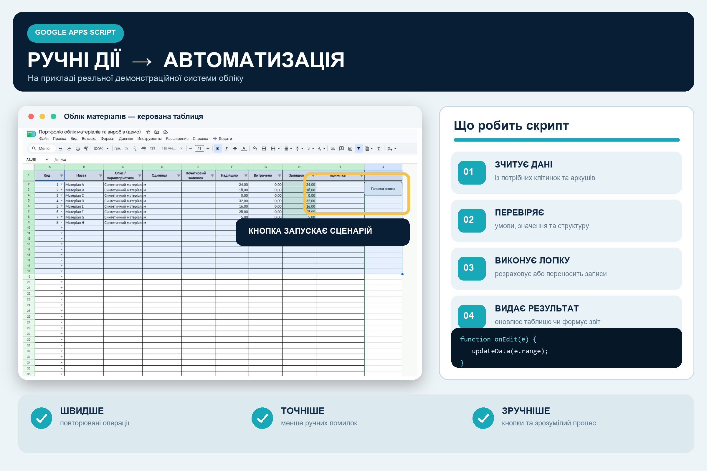Open text color picker (underlined A)

click(244, 148)
